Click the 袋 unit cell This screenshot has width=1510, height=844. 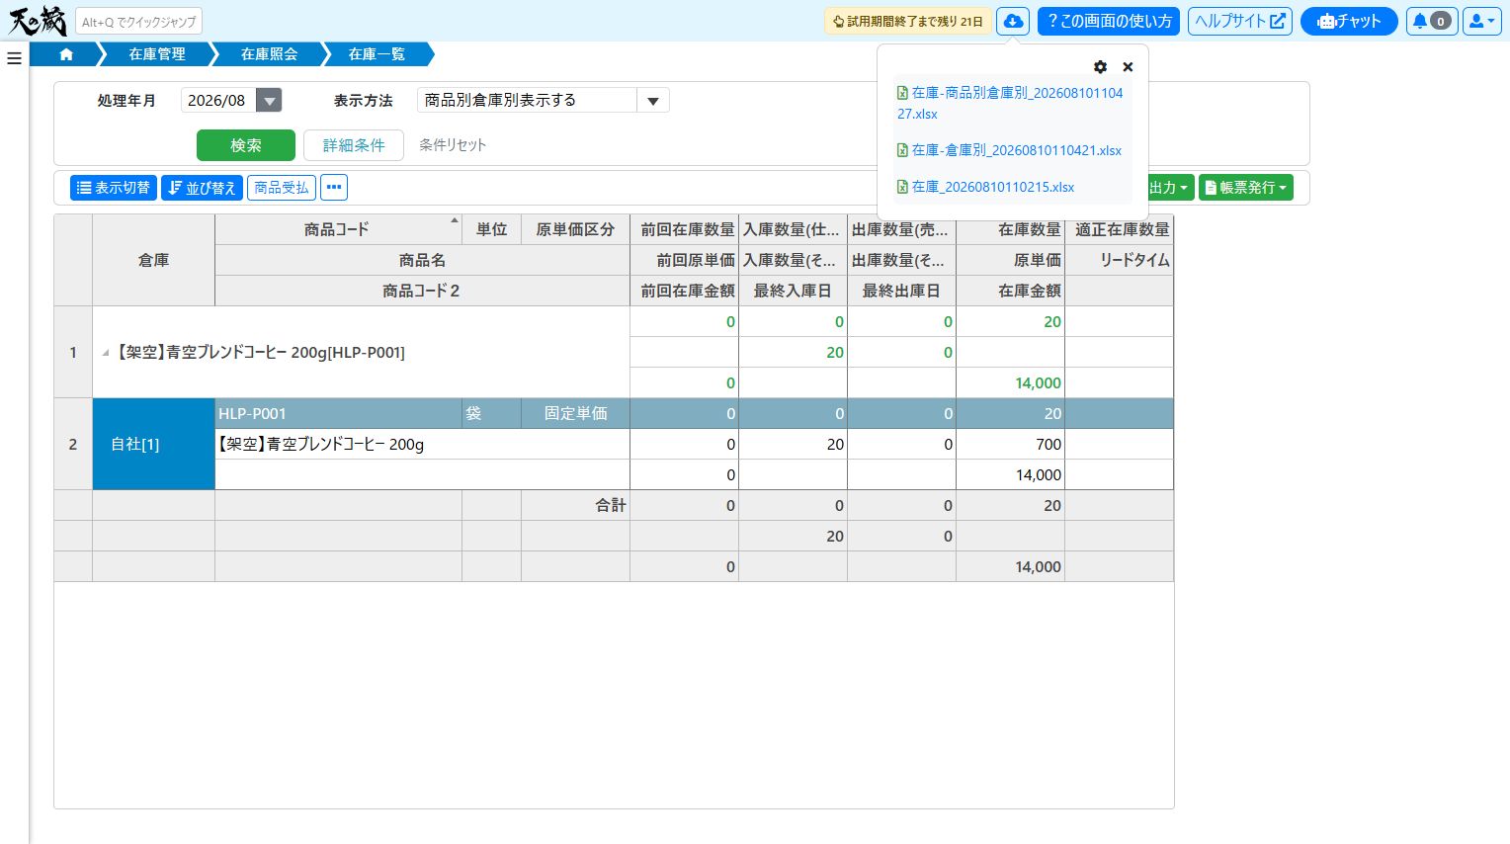[491, 413]
